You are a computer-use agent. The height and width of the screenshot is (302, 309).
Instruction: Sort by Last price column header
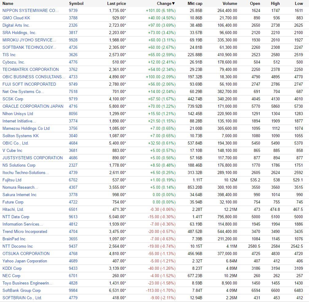pyautogui.click(x=116, y=4)
